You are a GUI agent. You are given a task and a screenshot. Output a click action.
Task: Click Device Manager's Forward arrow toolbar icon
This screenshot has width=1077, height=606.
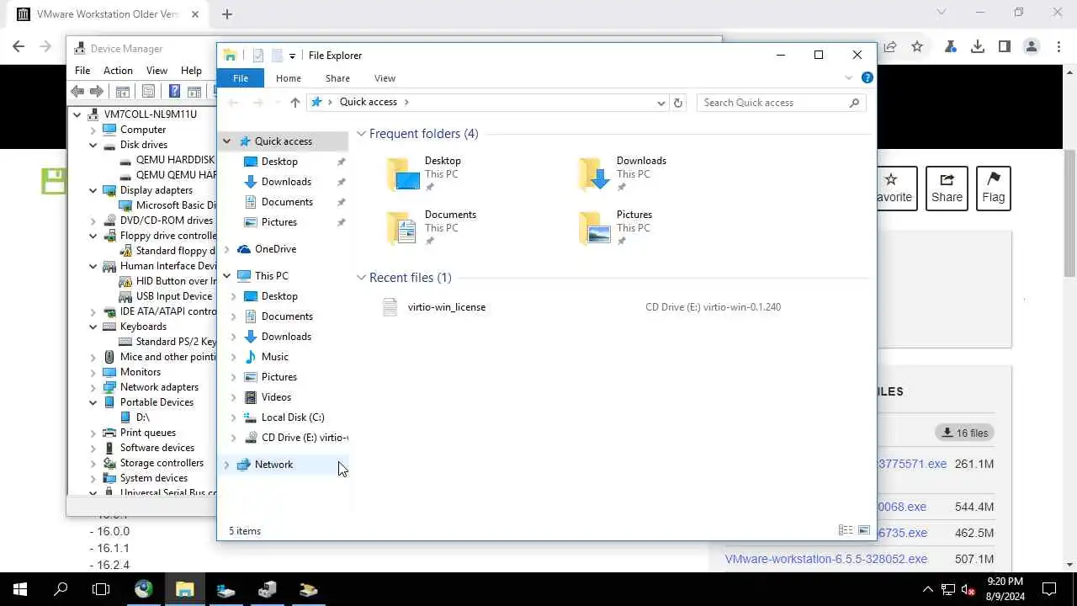97,91
